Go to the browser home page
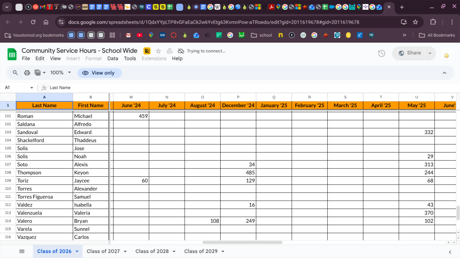460x258 pixels. pyautogui.click(x=46, y=22)
